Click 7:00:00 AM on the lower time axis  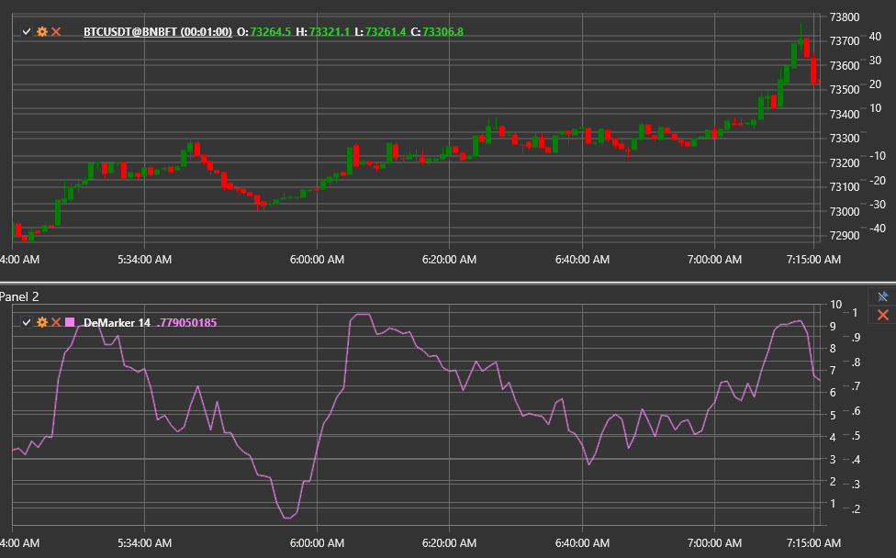pyautogui.click(x=715, y=542)
